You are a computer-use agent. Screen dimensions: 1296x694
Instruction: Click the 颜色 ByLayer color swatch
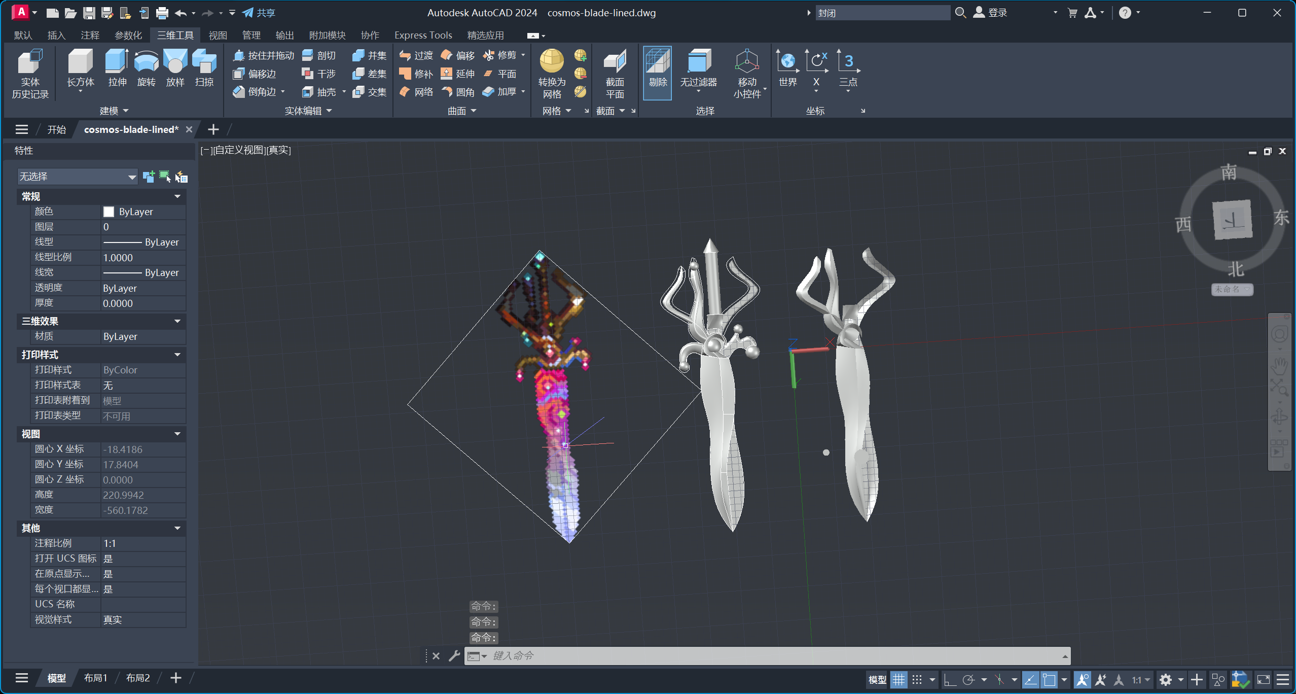(x=109, y=212)
